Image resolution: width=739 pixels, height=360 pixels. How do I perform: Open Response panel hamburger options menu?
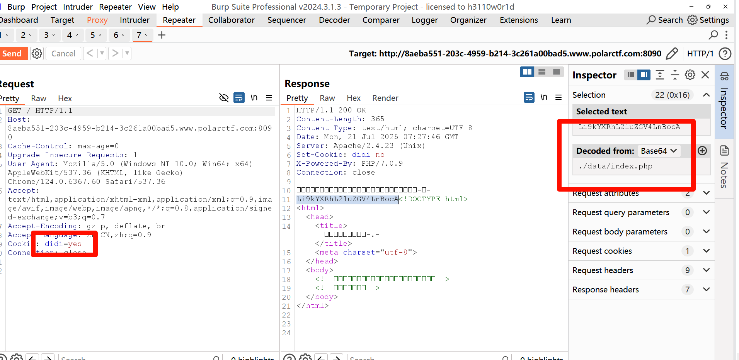pos(559,97)
